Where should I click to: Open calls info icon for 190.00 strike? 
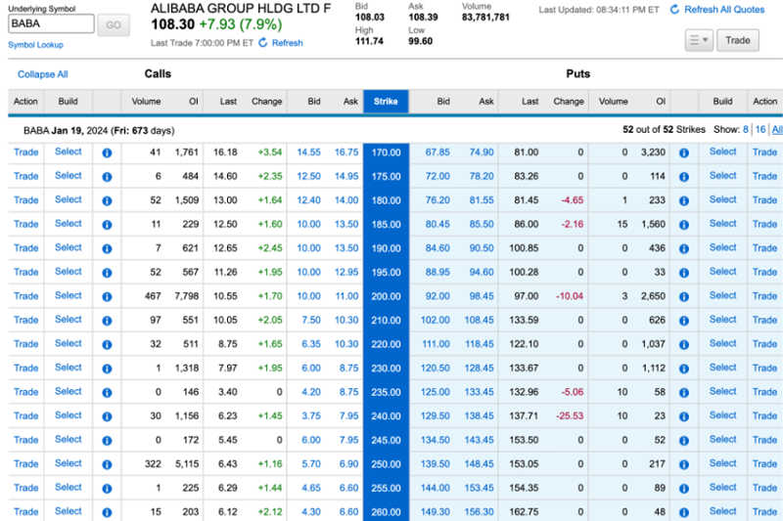(x=107, y=248)
